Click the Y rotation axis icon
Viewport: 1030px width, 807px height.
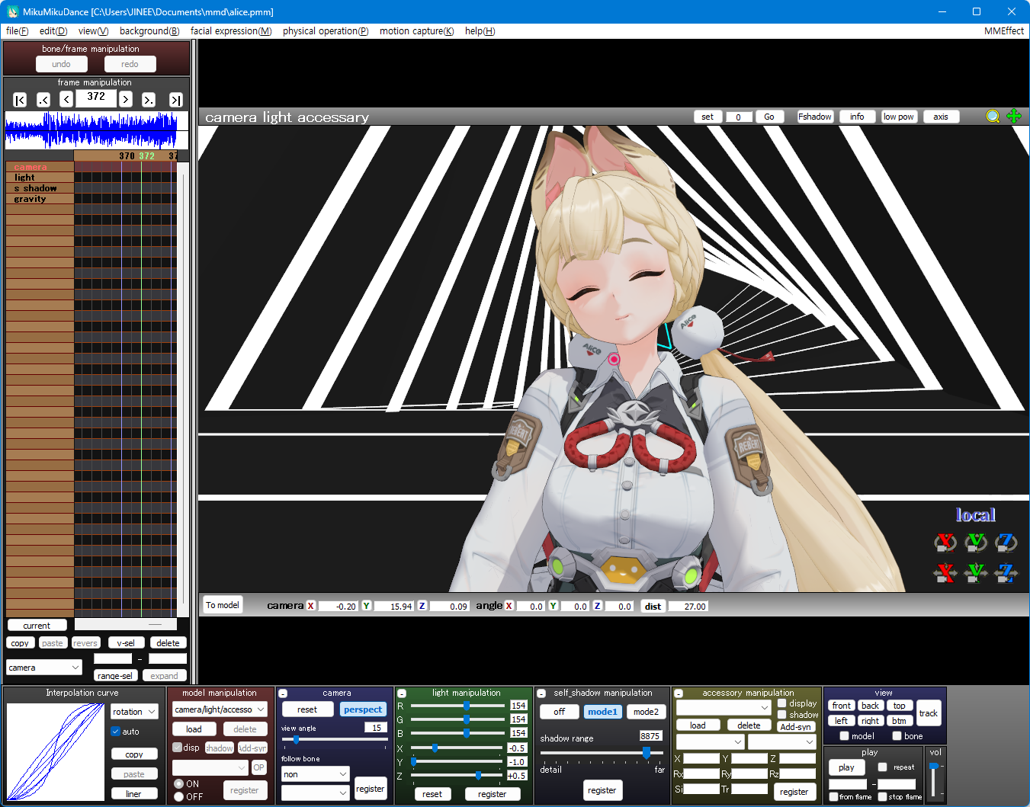[976, 542]
